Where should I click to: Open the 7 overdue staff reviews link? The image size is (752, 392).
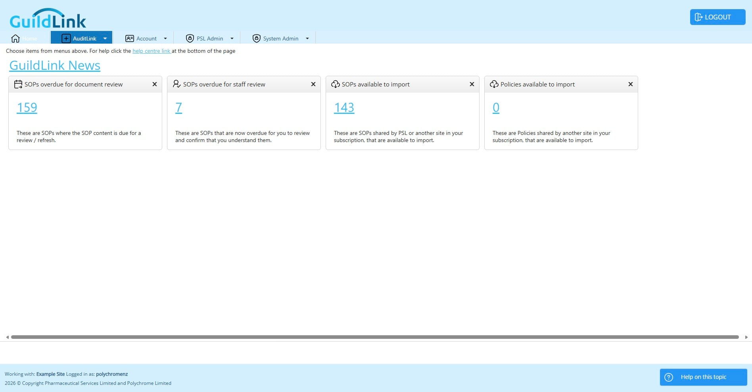(x=179, y=108)
